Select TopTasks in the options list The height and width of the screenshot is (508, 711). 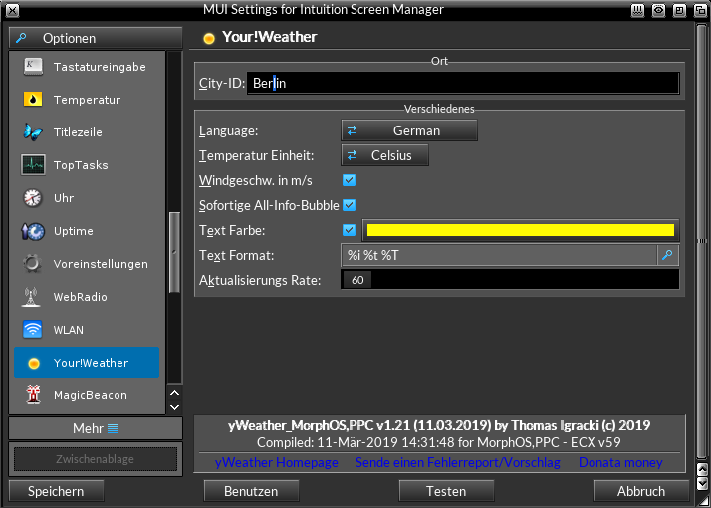(x=87, y=165)
